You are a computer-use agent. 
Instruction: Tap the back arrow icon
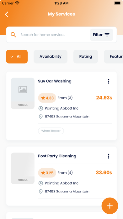(x=7, y=14)
